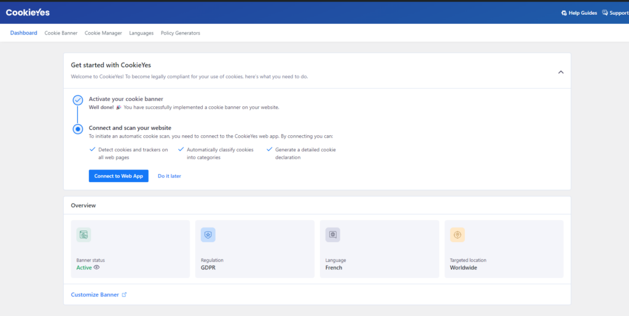This screenshot has width=629, height=316.
Task: Click the CookieYes logo
Action: point(28,12)
